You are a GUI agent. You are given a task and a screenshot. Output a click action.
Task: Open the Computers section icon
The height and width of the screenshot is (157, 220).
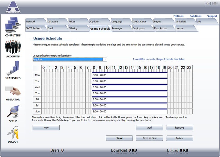point(13,25)
